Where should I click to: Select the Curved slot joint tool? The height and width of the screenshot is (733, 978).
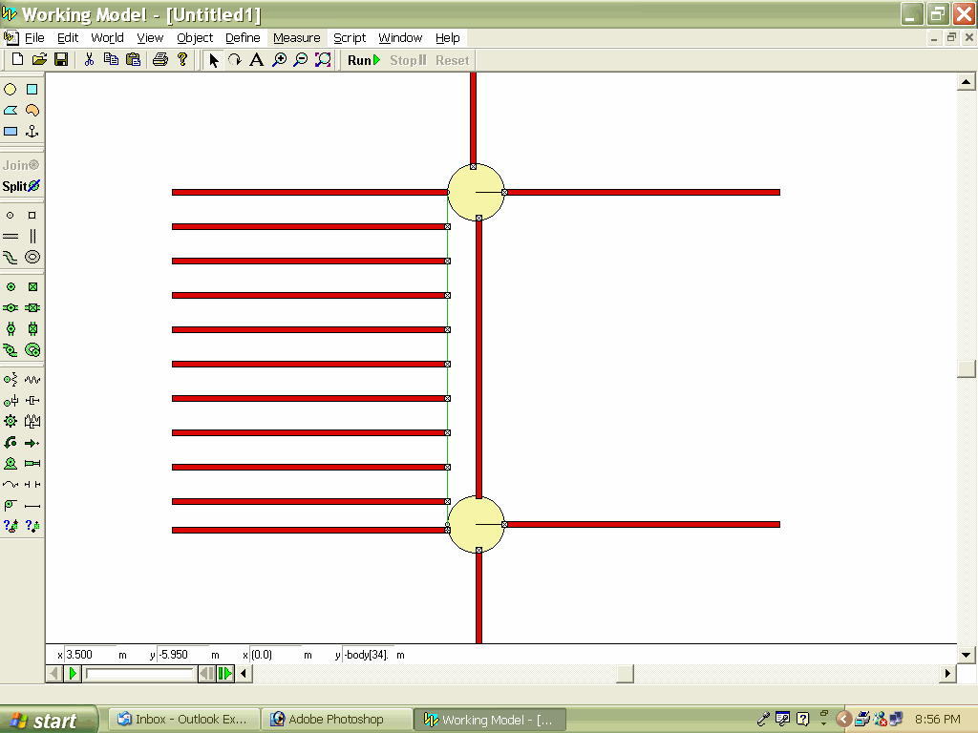pyautogui.click(x=11, y=349)
